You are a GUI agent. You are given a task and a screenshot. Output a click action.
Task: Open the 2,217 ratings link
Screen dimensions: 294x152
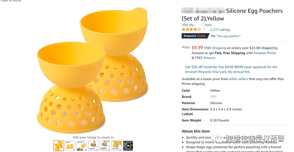click(220, 30)
